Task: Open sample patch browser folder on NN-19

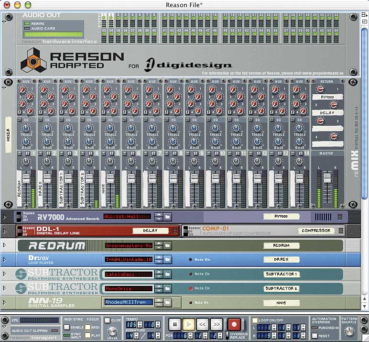Action: [x=168, y=302]
